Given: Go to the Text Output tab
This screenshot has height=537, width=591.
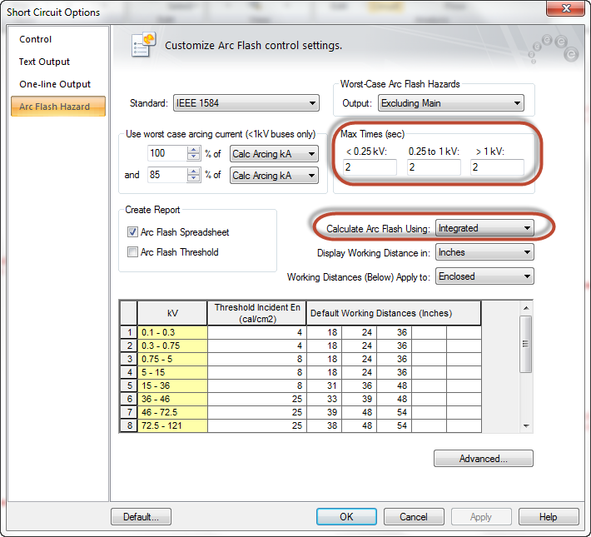Looking at the screenshot, I should tap(45, 62).
